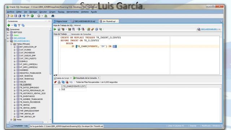Switch to the Página Inicial tab

62,21
